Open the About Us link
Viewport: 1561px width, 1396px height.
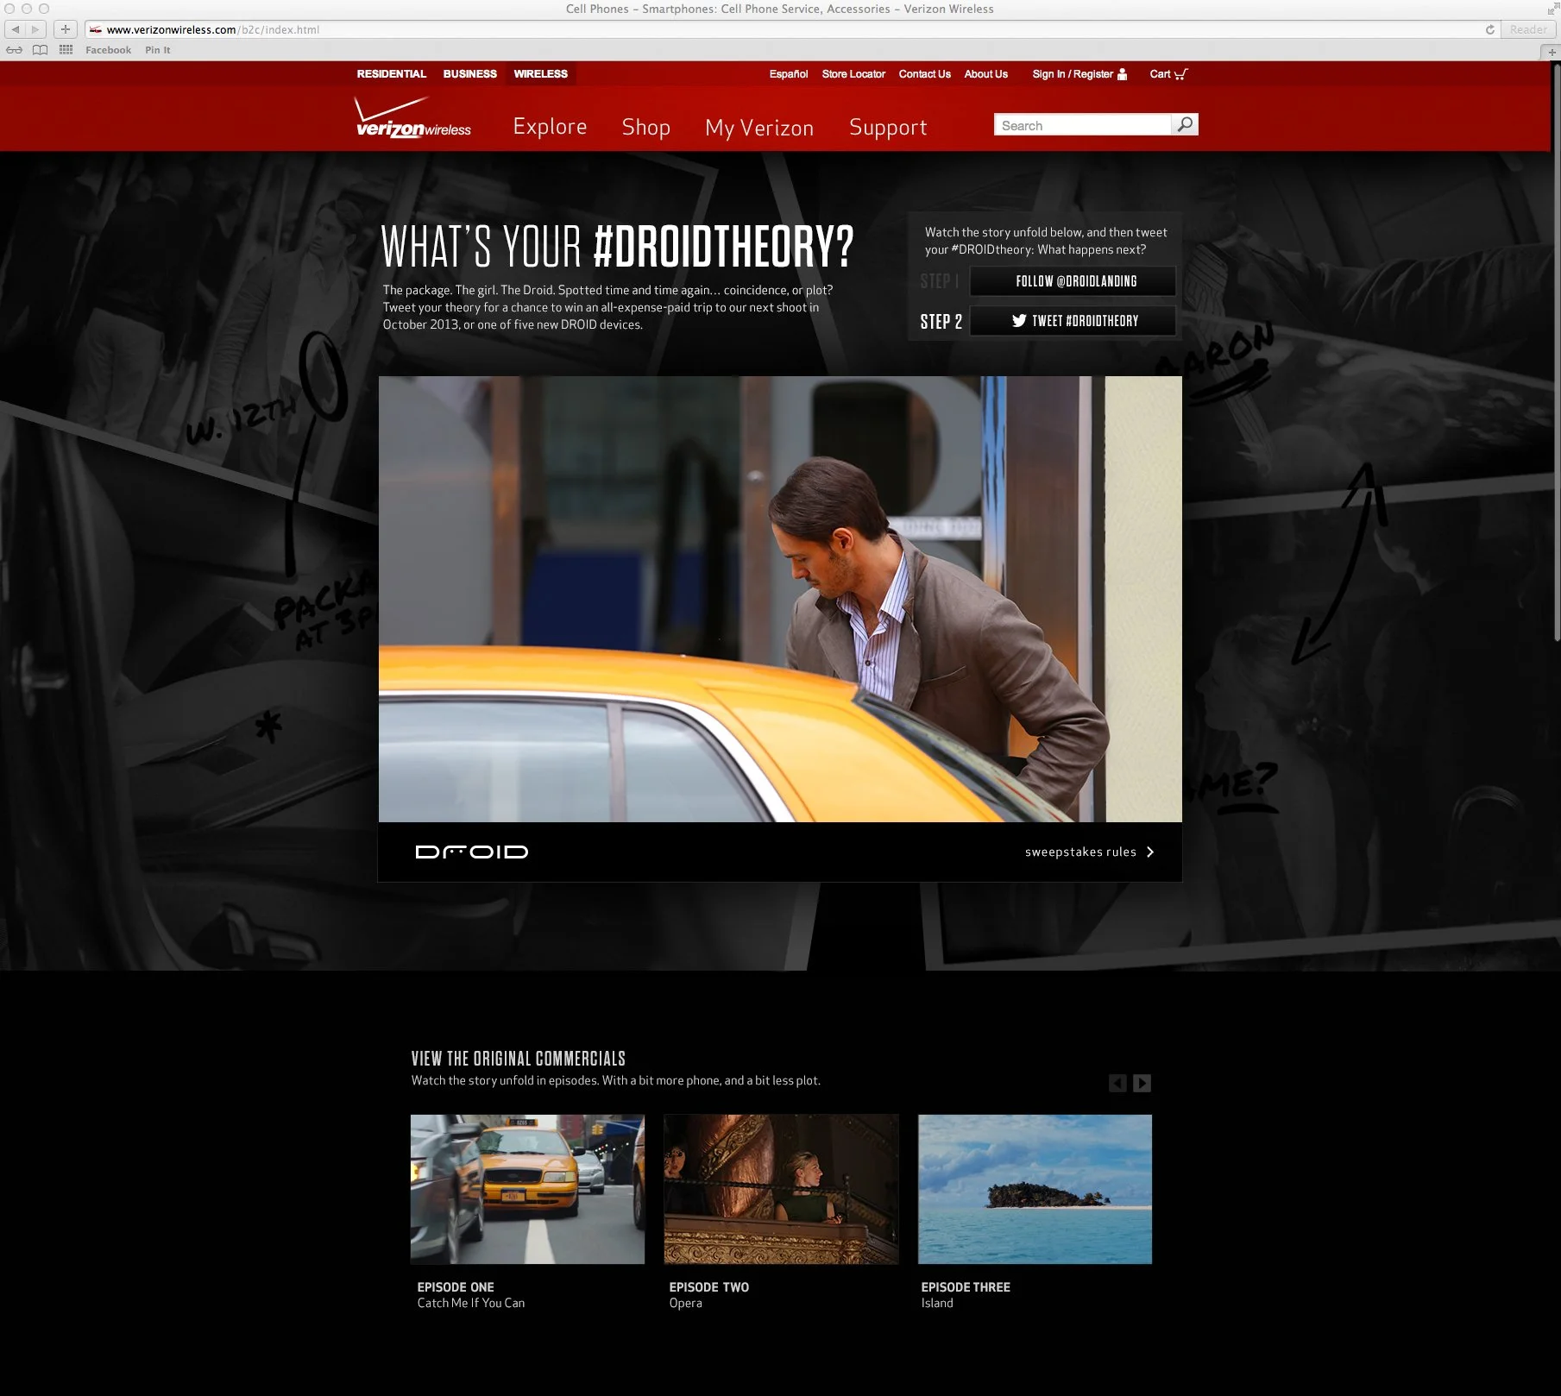coord(986,74)
